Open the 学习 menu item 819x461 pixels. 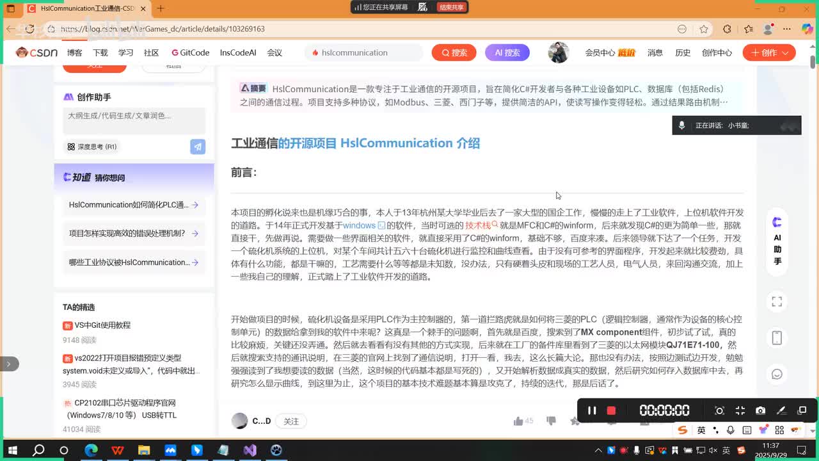[125, 53]
